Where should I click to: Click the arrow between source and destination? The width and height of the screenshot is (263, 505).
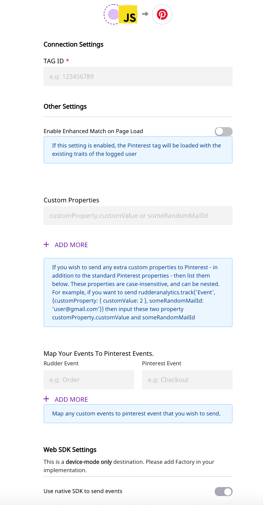[145, 14]
